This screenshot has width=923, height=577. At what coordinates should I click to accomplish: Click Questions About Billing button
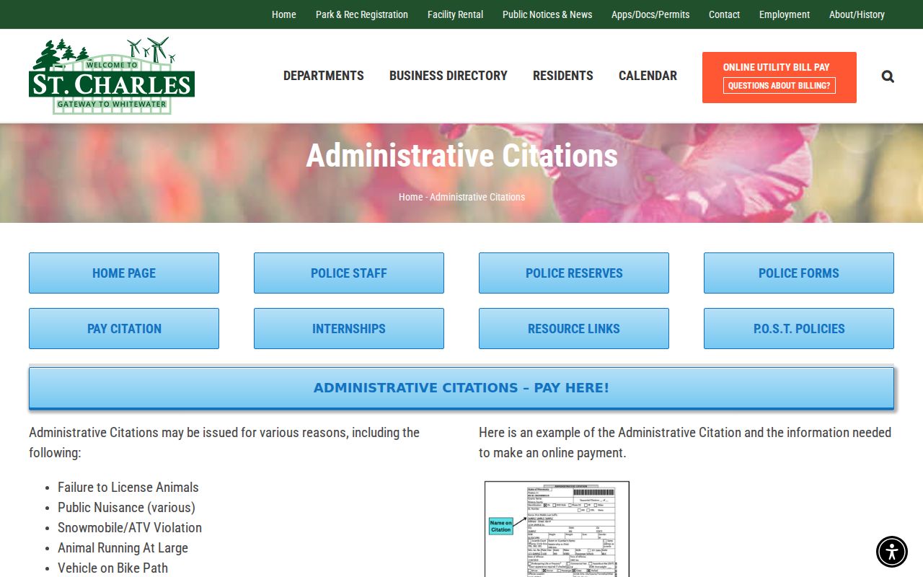pos(780,86)
